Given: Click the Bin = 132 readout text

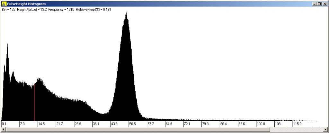Looking at the screenshot, I should 8,9.
